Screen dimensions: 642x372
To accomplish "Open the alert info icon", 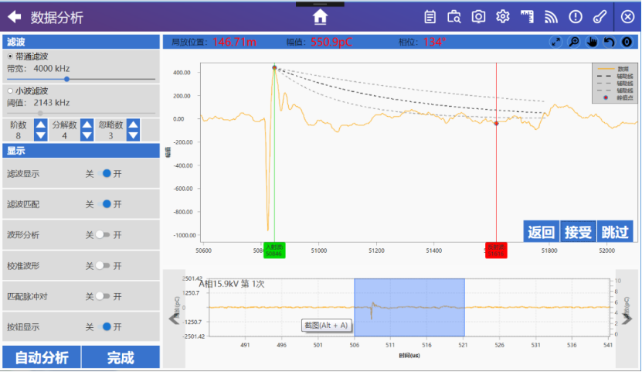I will (576, 17).
